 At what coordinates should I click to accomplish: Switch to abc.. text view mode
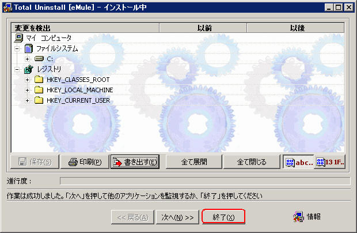(x=298, y=162)
